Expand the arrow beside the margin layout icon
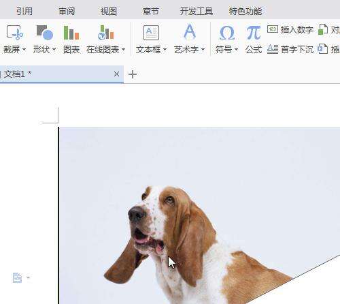Viewport: 340px width, 304px height. [x=28, y=277]
